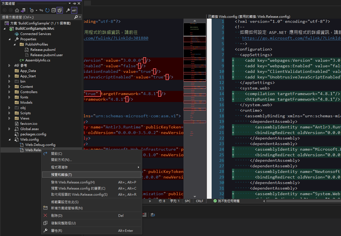Click the 找不到任何問題 status icon
The width and height of the screenshot is (341, 236).
(x=214, y=201)
